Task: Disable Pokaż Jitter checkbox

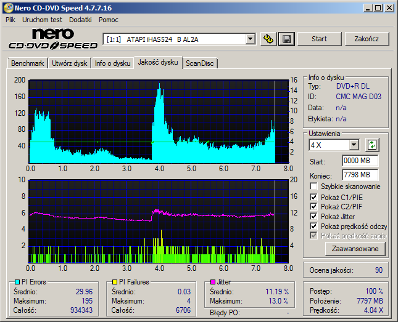Action: coord(313,216)
